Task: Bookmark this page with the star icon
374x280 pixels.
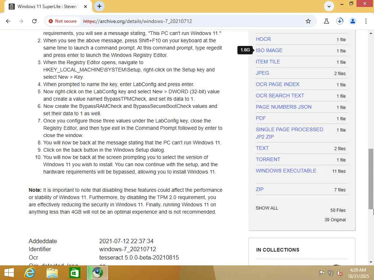Action: click(x=308, y=21)
